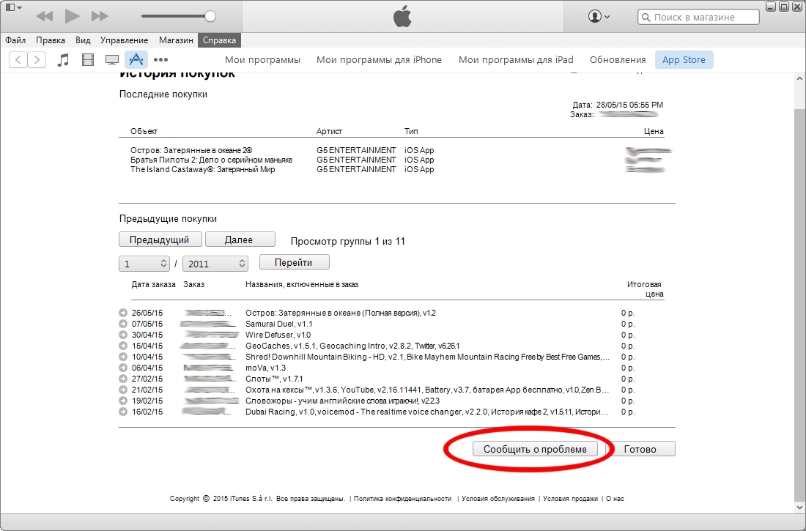Select the App Store tab
The image size is (806, 531).
coord(684,59)
